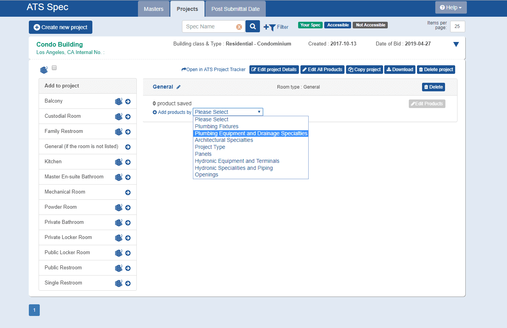Add Kitchen using the arrow icon

click(128, 162)
